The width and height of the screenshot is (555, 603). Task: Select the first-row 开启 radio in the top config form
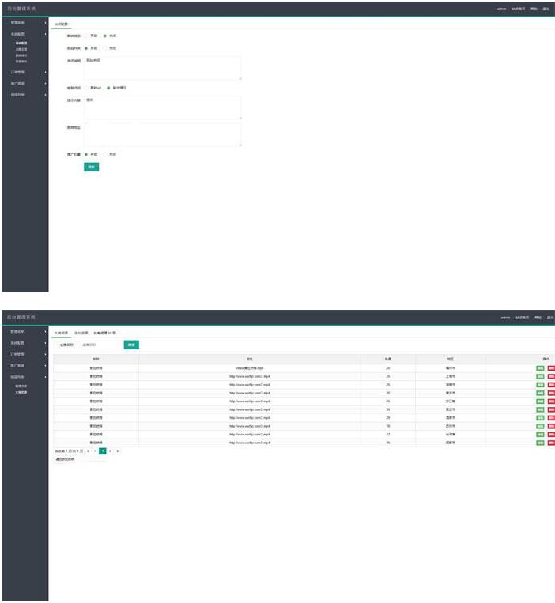85,36
